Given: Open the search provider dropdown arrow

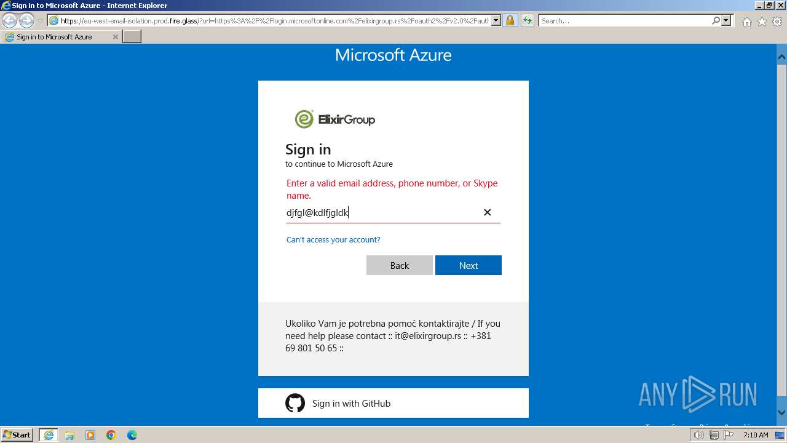Looking at the screenshot, I should (x=727, y=21).
